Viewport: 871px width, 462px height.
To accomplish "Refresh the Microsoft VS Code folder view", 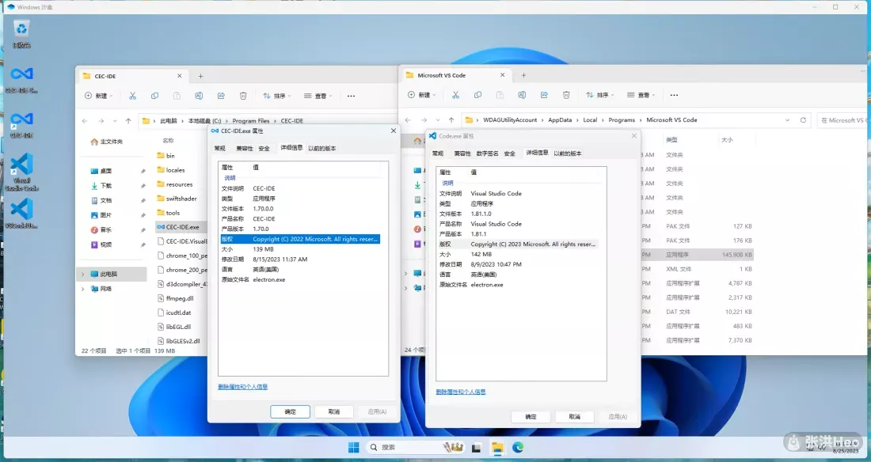I will [x=803, y=120].
